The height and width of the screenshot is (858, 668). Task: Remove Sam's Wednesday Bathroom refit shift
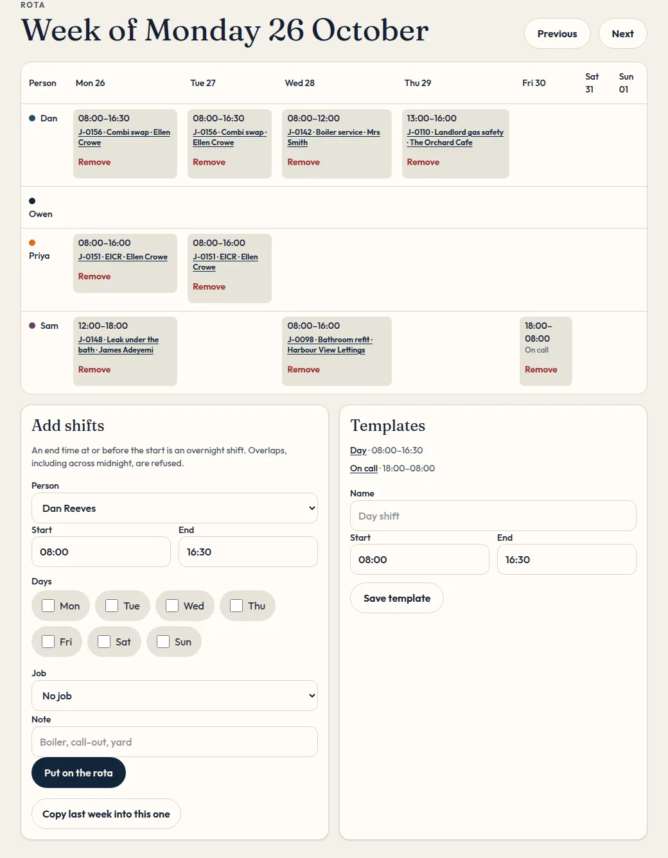click(304, 369)
